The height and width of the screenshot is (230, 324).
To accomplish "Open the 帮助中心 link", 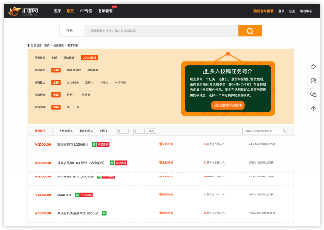I will point(306,11).
